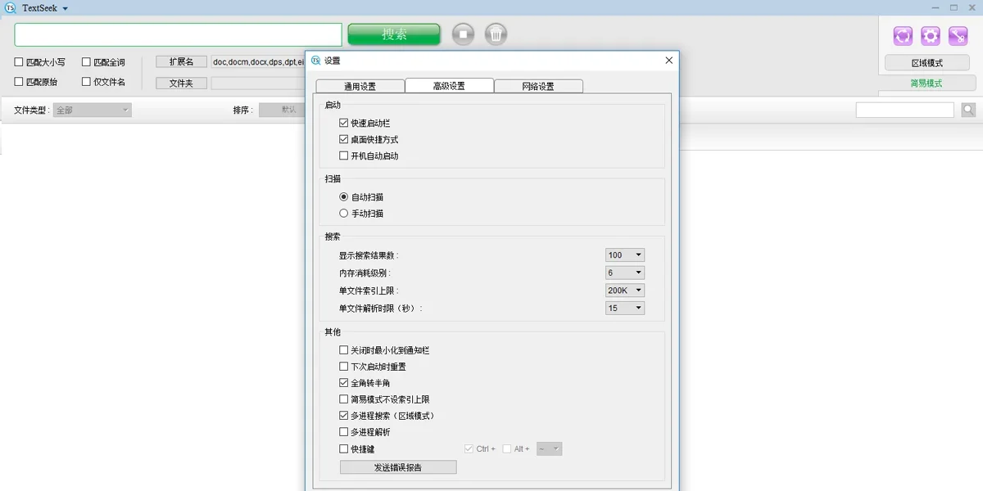
Task: Enable 多进程解析 checkbox
Action: [344, 432]
